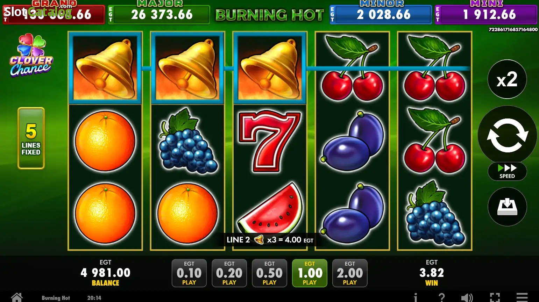Open the Clover Chance bonus logo
Screen dimensions: 539x302
pyautogui.click(x=31, y=55)
